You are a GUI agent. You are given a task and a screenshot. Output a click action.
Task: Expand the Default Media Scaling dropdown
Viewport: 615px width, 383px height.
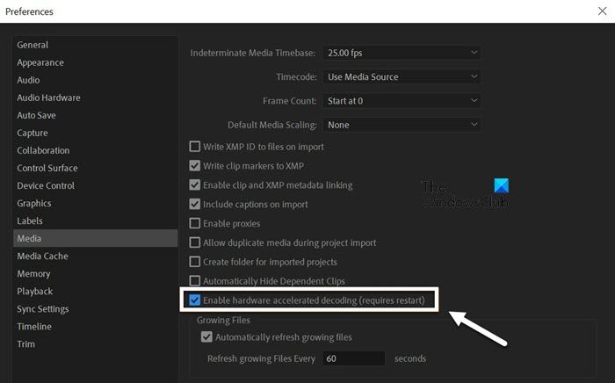click(402, 125)
